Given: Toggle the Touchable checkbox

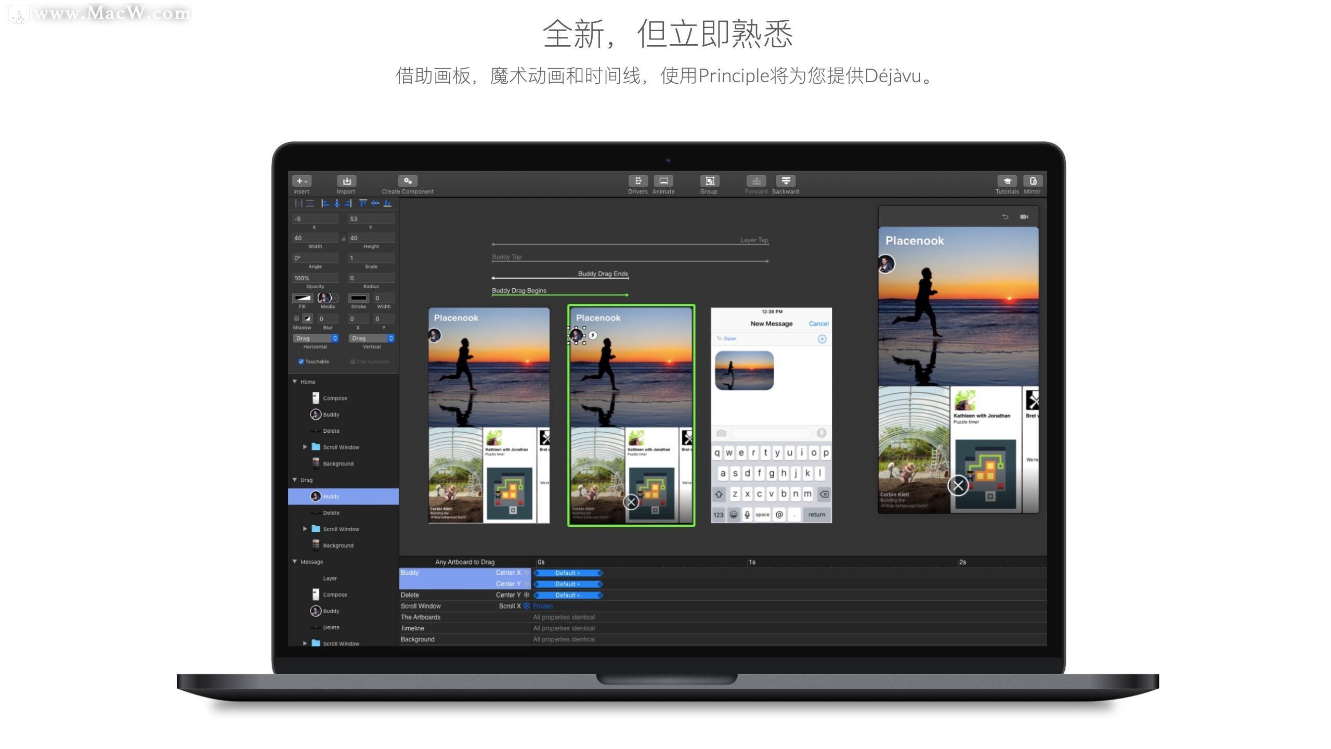Looking at the screenshot, I should 301,361.
